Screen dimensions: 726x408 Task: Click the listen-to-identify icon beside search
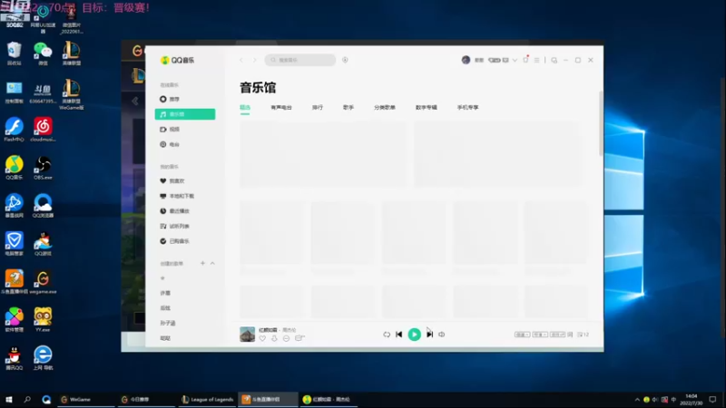(x=345, y=60)
